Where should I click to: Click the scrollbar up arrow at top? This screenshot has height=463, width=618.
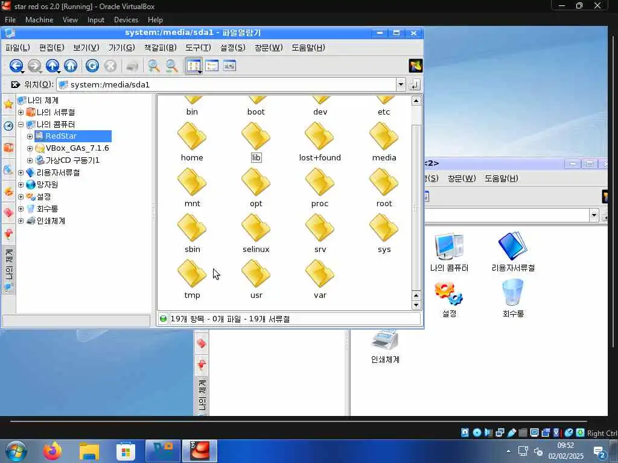coord(416,101)
